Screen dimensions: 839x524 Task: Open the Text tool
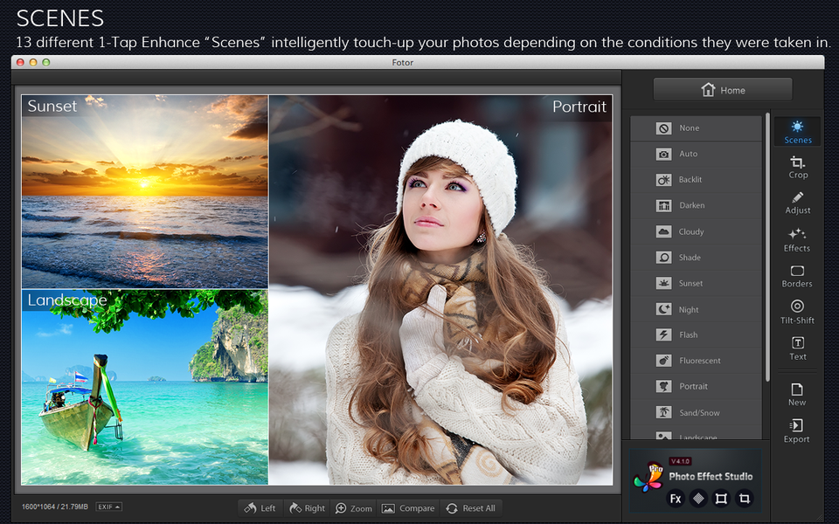[x=797, y=348]
